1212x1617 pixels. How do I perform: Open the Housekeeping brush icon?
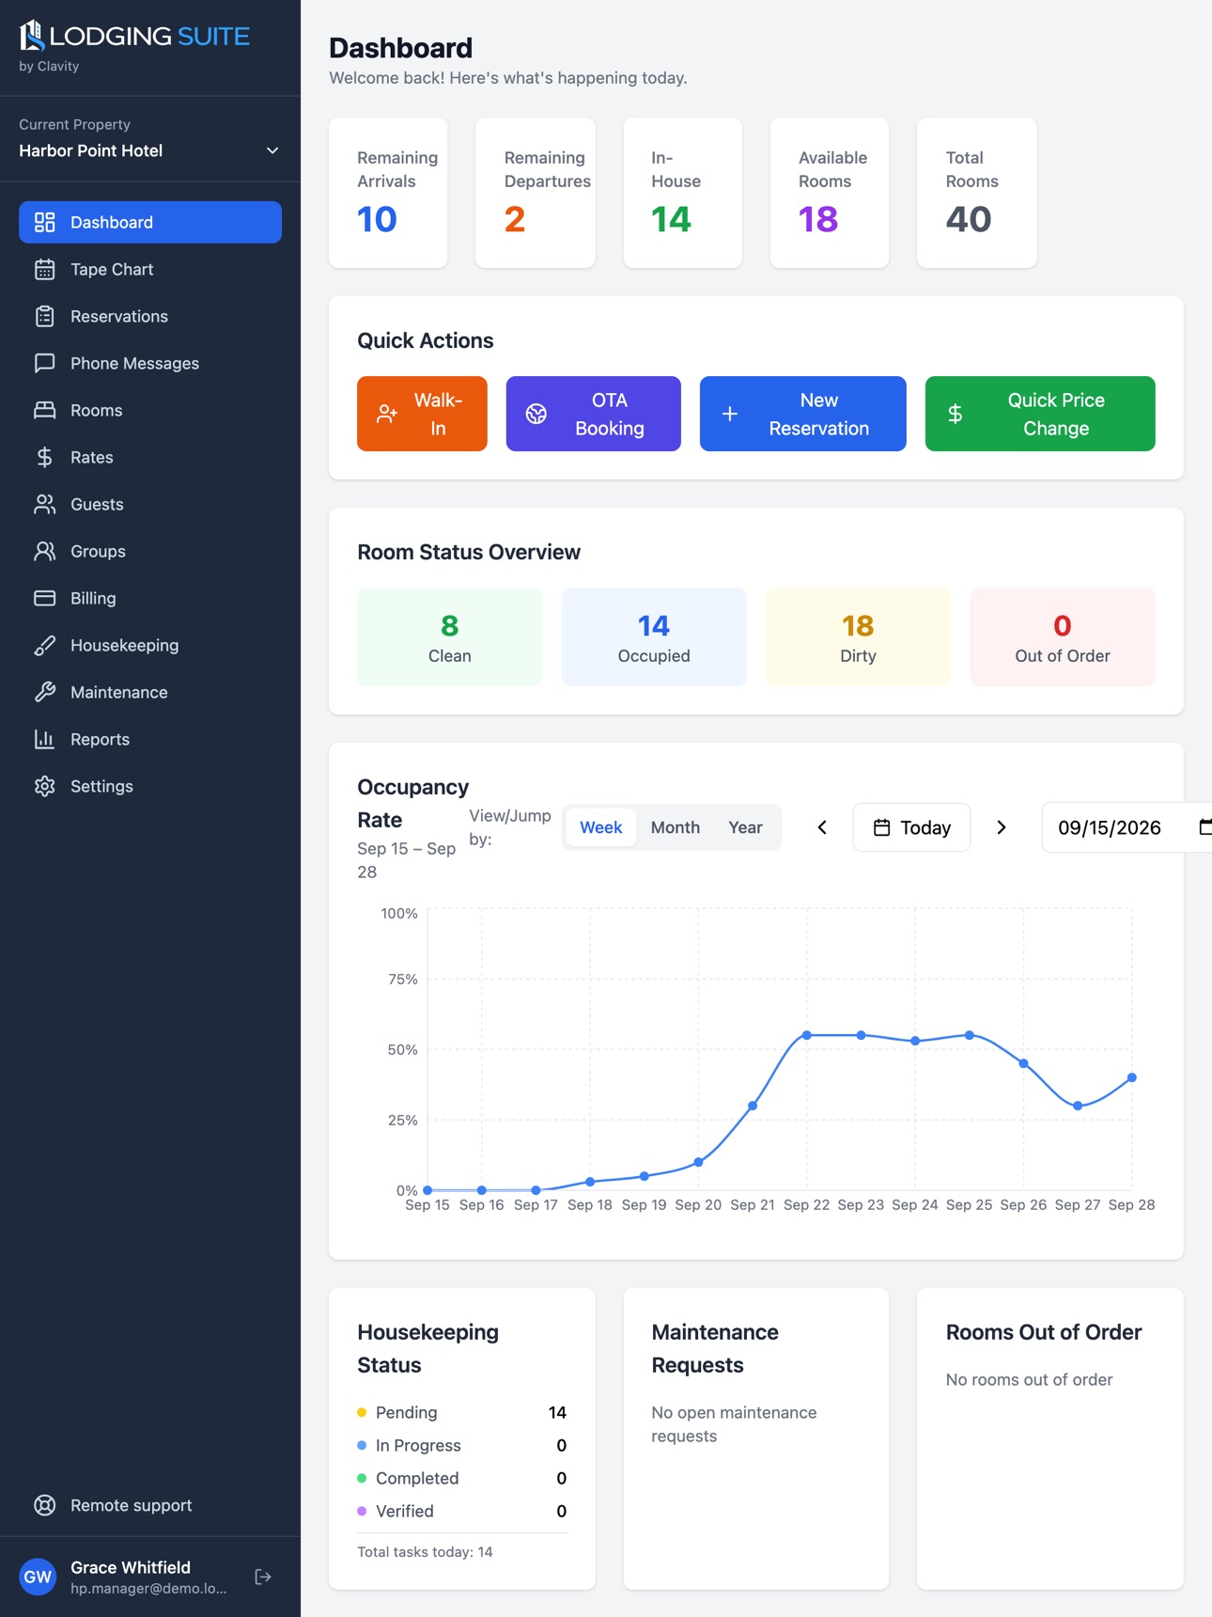(44, 646)
